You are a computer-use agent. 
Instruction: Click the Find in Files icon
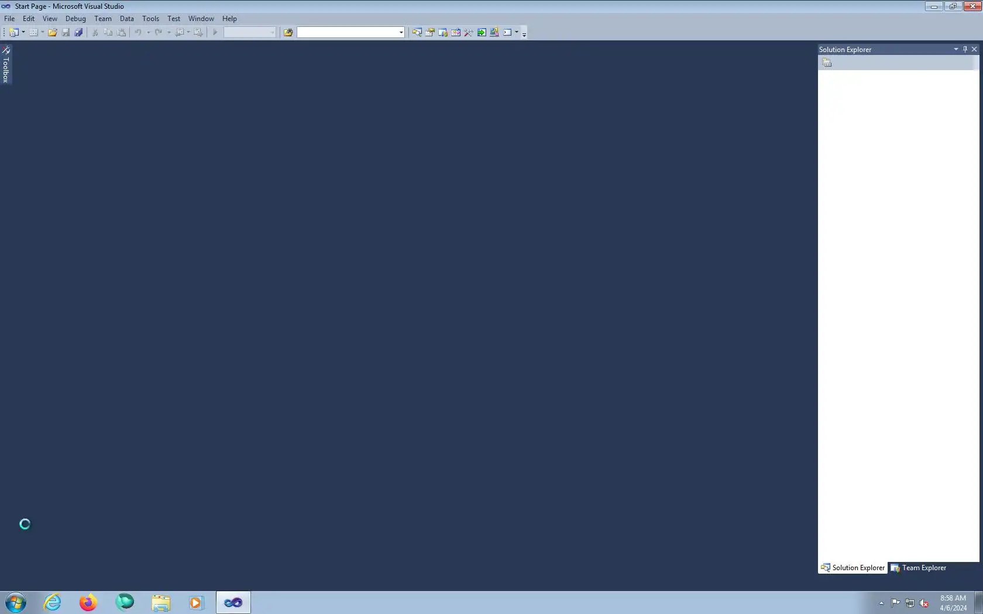pos(288,33)
